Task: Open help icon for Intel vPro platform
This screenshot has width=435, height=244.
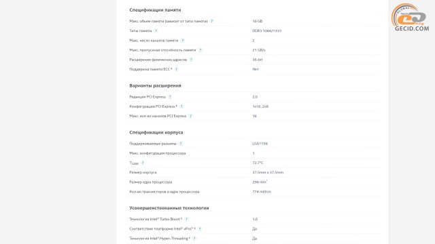Action: click(200, 229)
